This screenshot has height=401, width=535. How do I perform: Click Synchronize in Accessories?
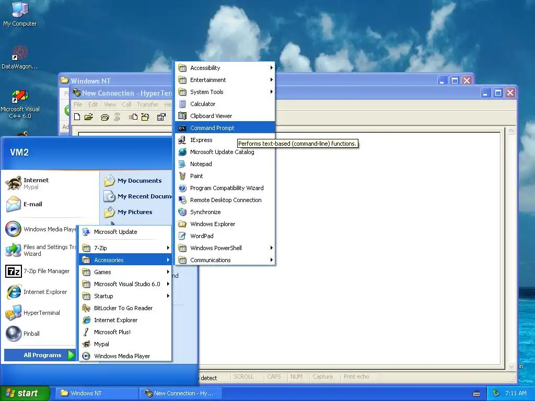pyautogui.click(x=225, y=212)
